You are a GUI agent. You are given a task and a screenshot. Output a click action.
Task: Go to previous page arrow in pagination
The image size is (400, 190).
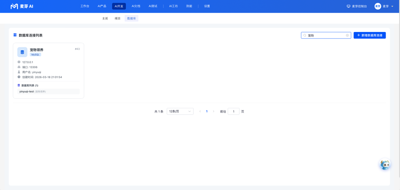[200, 111]
